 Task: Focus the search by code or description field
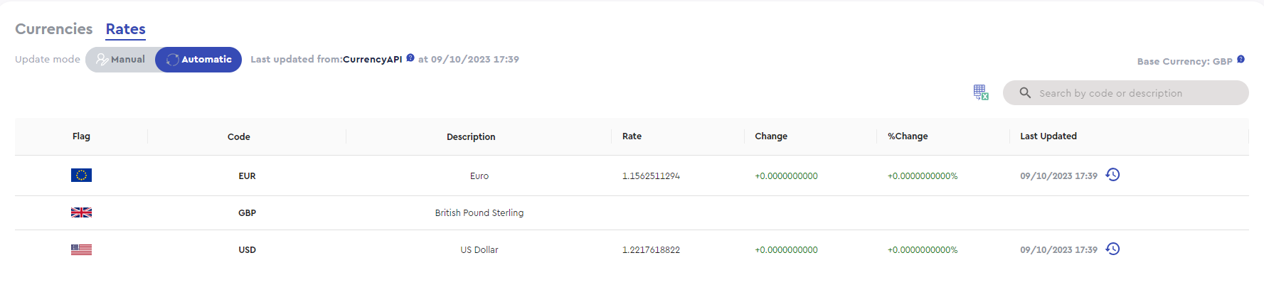point(1126,93)
